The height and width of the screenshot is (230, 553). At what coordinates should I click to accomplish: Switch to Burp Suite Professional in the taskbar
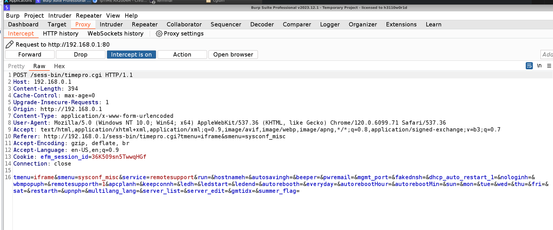click(64, 1)
